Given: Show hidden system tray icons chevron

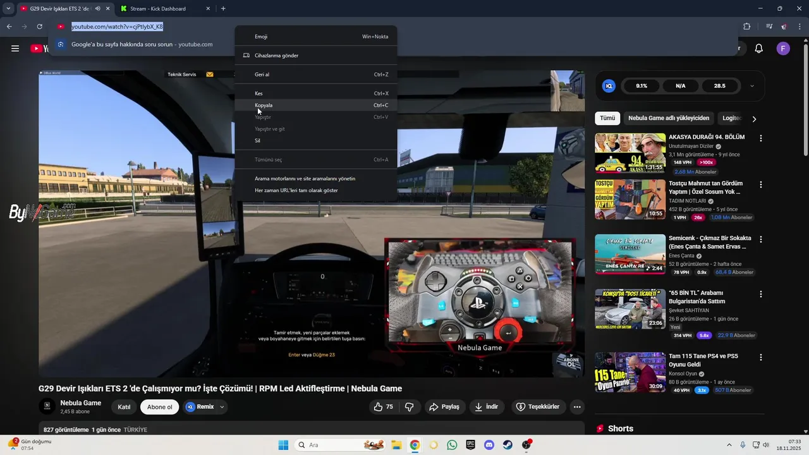Looking at the screenshot, I should coord(729,445).
